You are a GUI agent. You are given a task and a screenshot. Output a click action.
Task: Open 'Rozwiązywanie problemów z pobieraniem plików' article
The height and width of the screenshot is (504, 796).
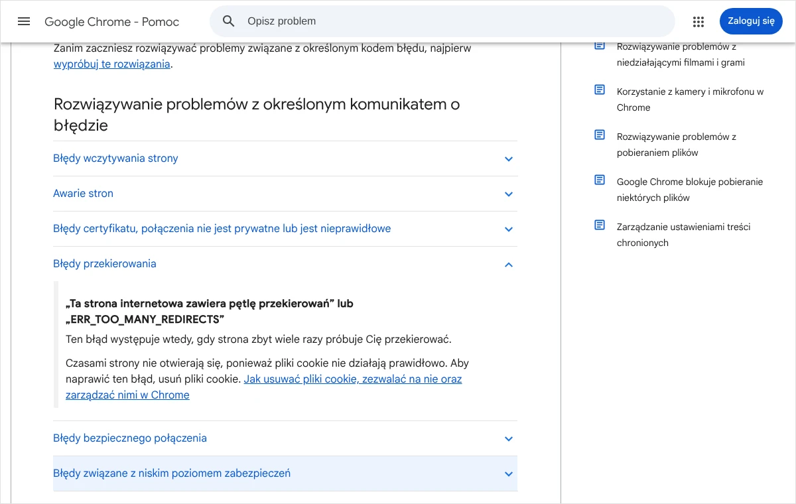(677, 145)
